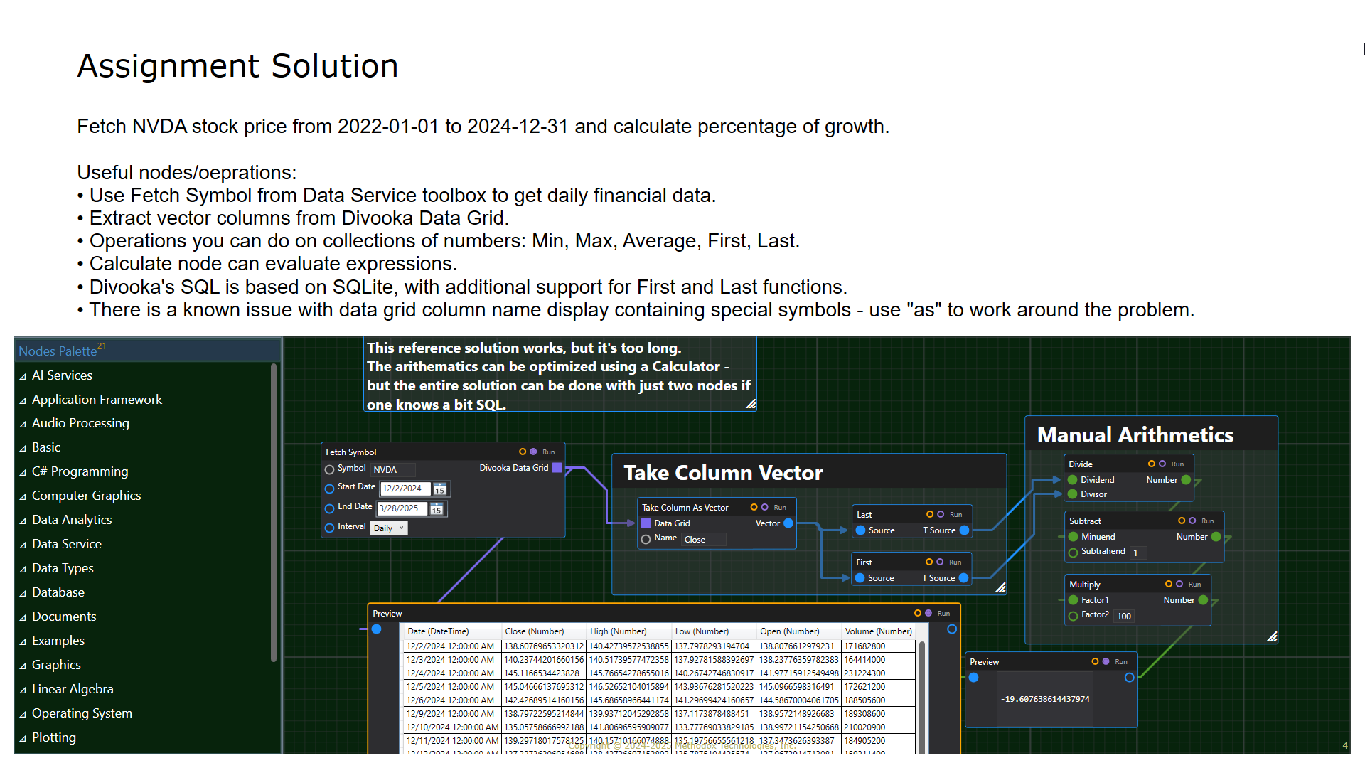Click the Nodes Palette vertical scrollbar

tap(274, 512)
